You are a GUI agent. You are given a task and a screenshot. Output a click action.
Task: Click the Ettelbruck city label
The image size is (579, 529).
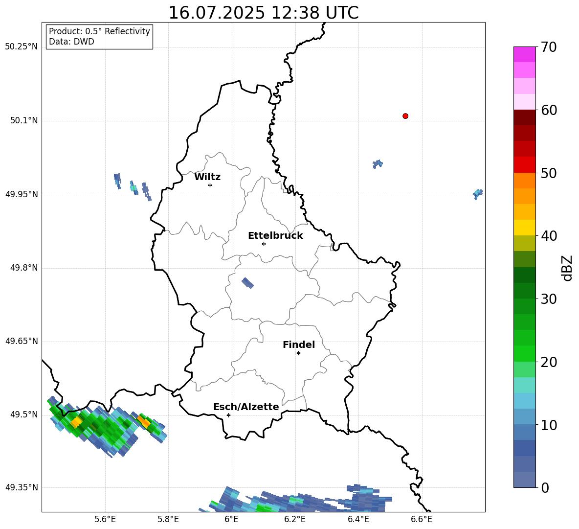(275, 236)
